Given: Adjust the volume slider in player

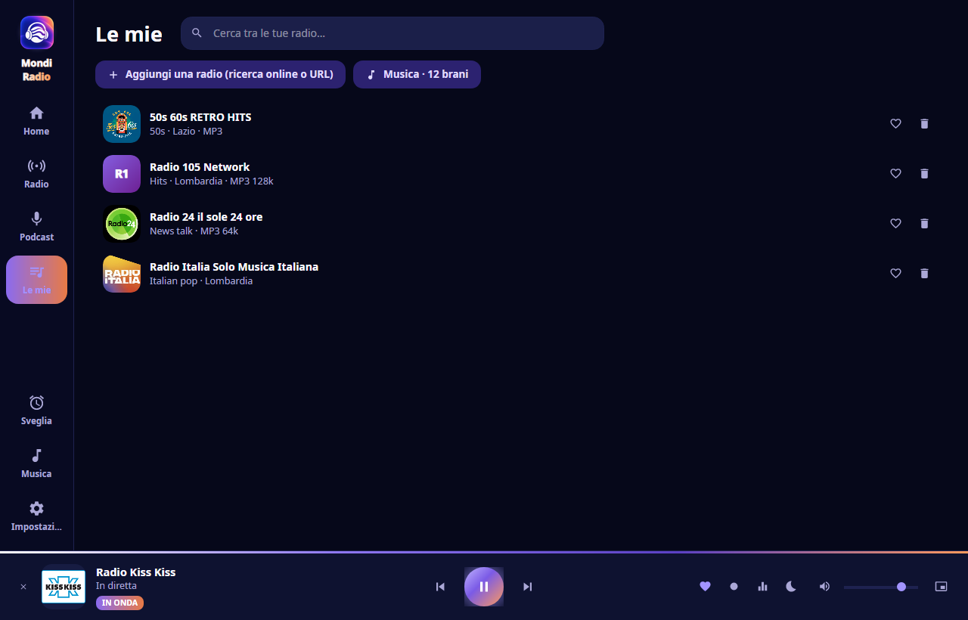Looking at the screenshot, I should pyautogui.click(x=881, y=587).
